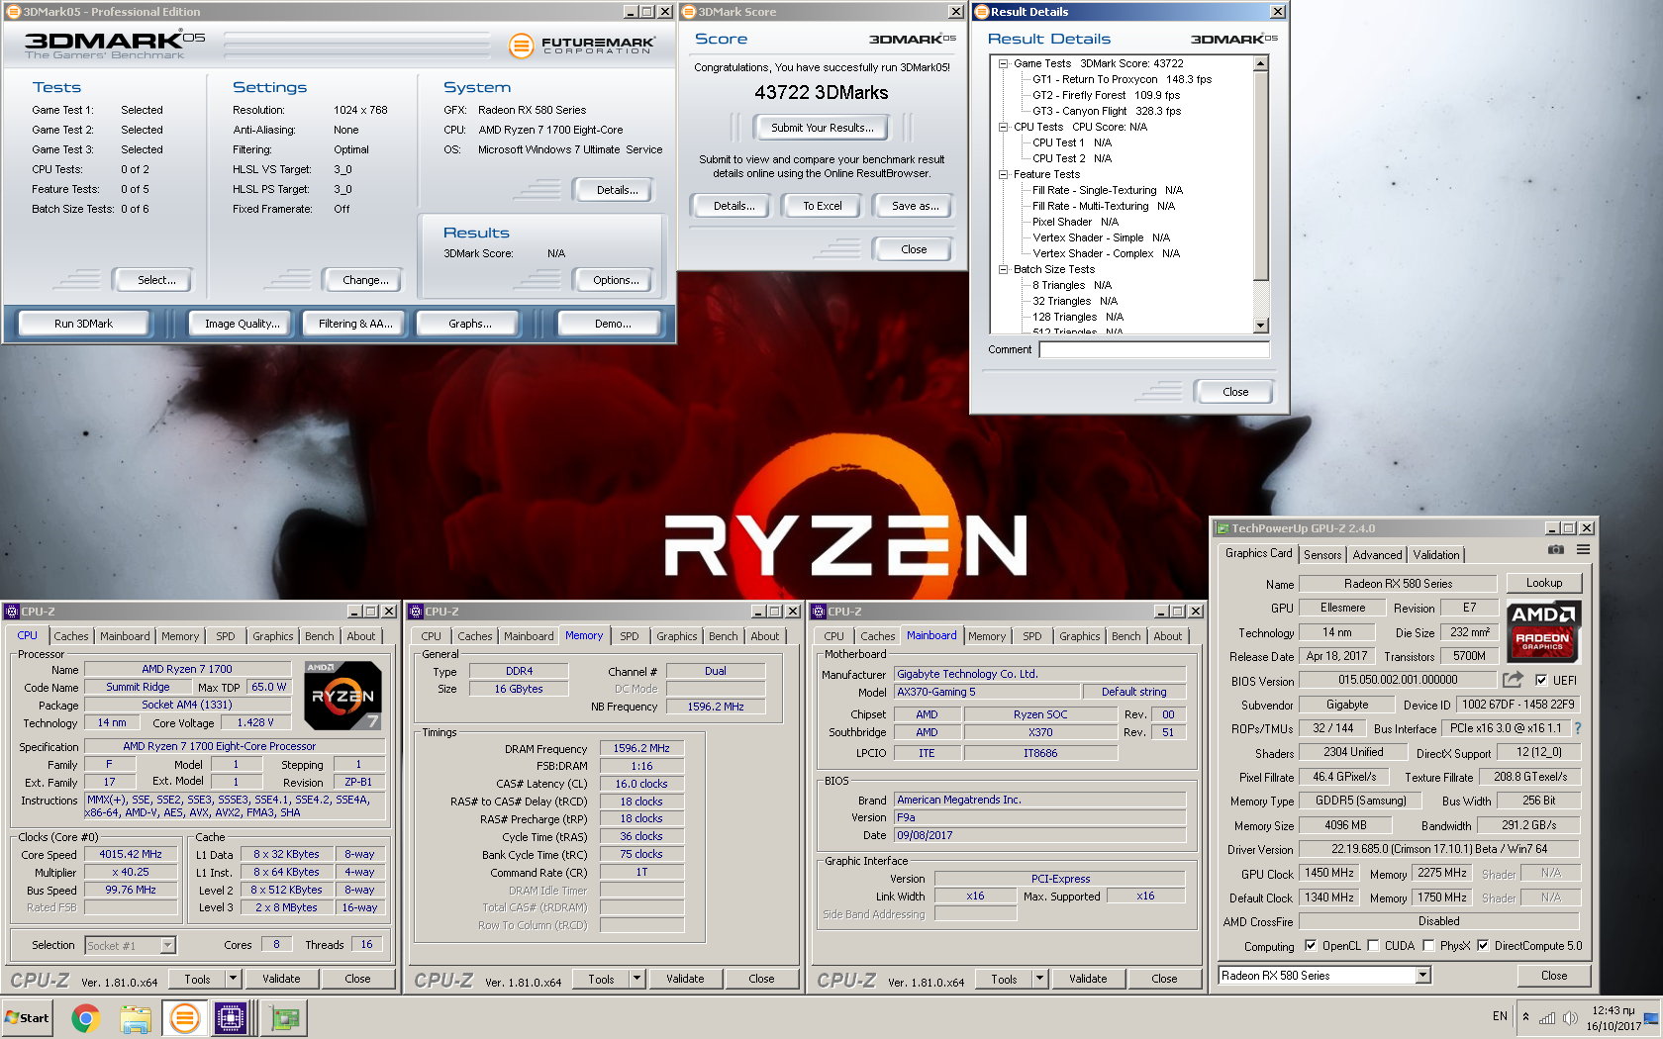Click Validate in the CPU-Z memory window
Screen dimensions: 1663x1039
pyautogui.click(x=685, y=979)
